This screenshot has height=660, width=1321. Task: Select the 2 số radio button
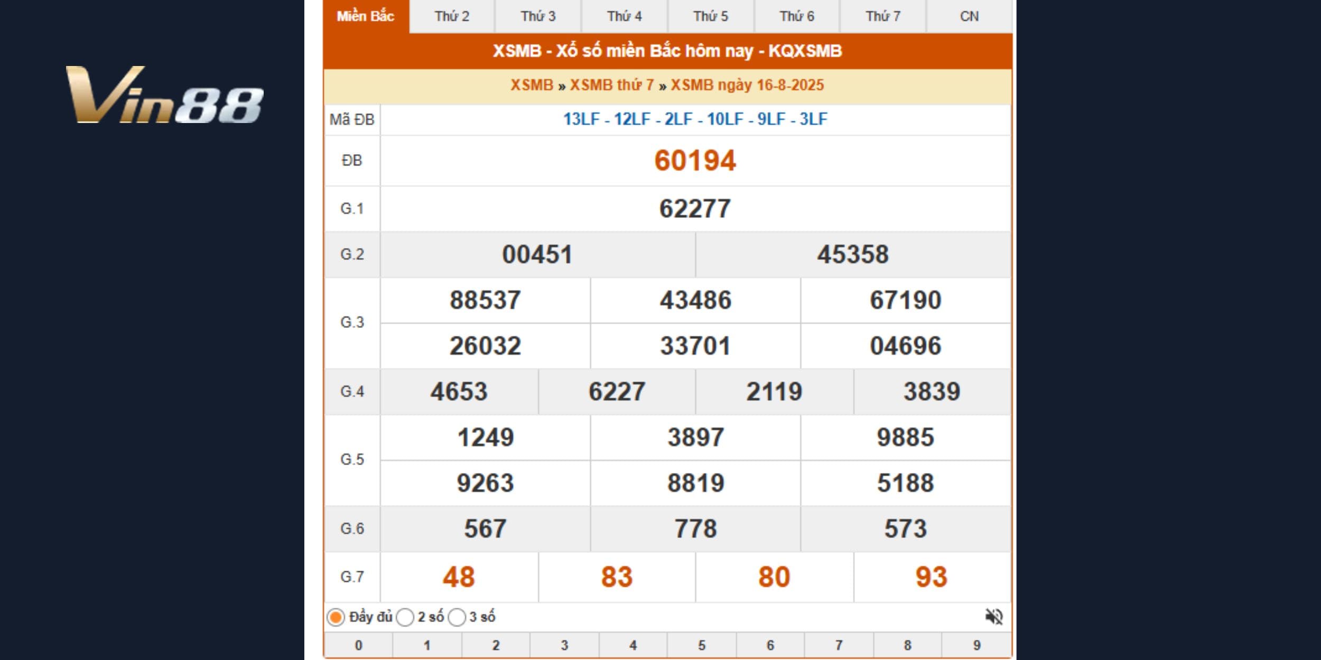(x=405, y=617)
